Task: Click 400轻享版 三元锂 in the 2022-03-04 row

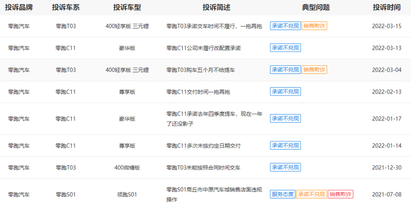Action: 127,70
